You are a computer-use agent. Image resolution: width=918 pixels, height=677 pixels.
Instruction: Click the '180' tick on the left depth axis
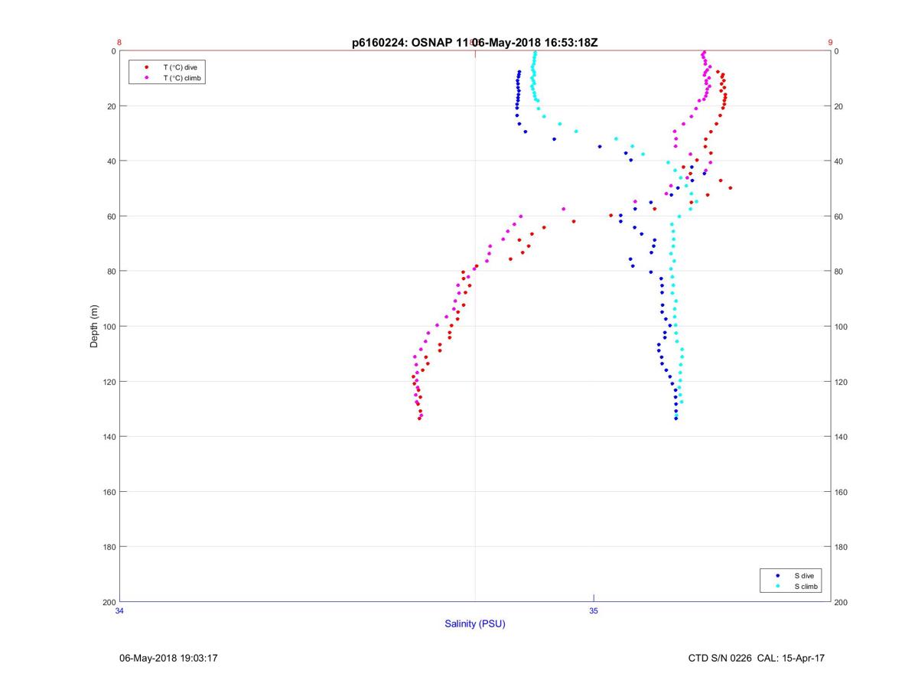[109, 547]
